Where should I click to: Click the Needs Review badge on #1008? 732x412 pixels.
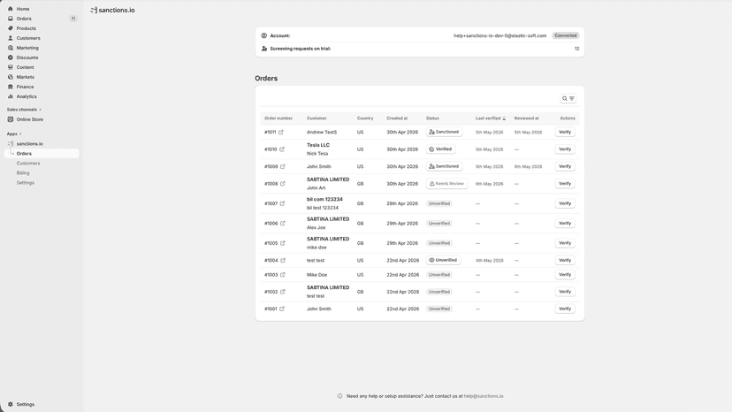pyautogui.click(x=446, y=184)
